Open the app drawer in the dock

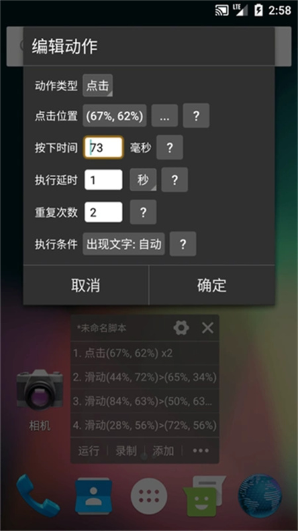point(149,496)
